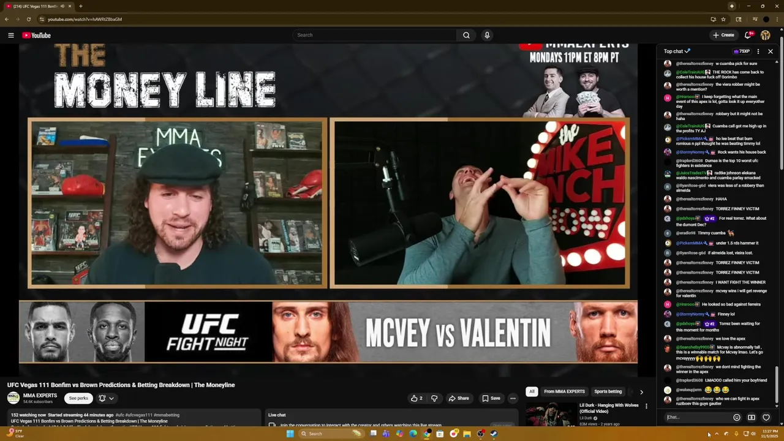Tick the Live chat conversation checkbox
Viewport: 784px width, 441px height.
coord(272,425)
